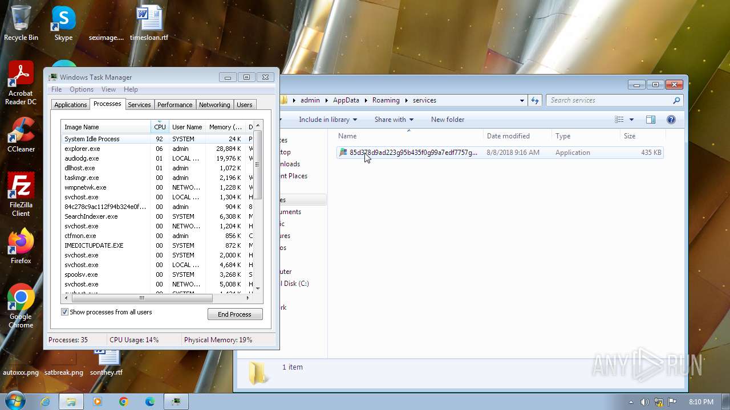Click the taskbar clock showing 8:10 PM
Viewport: 730px width, 410px height.
click(x=701, y=402)
